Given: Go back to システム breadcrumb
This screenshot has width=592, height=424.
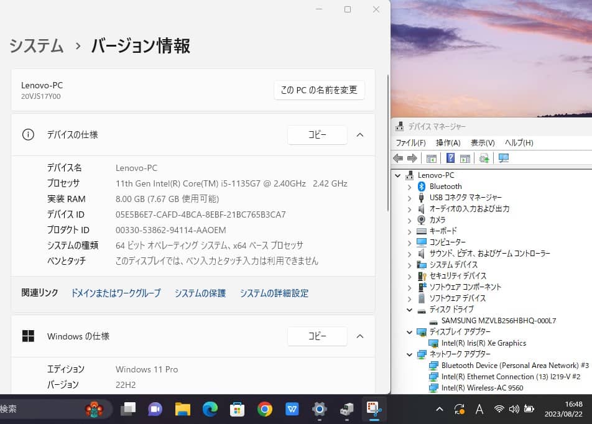Looking at the screenshot, I should (36, 45).
